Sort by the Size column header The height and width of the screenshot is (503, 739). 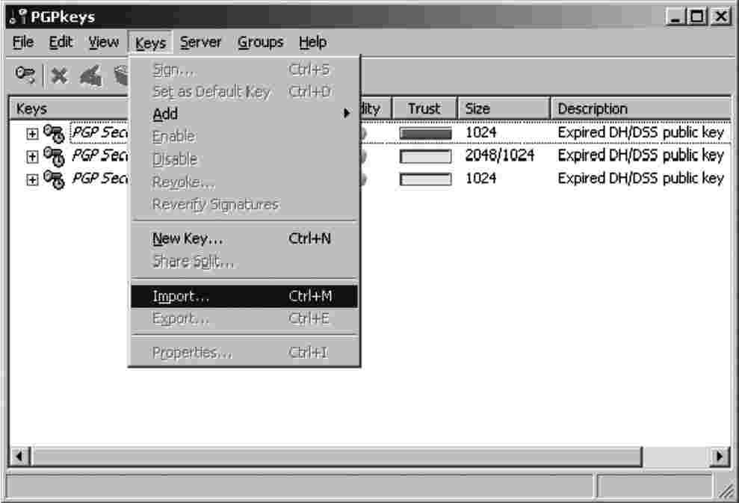504,109
